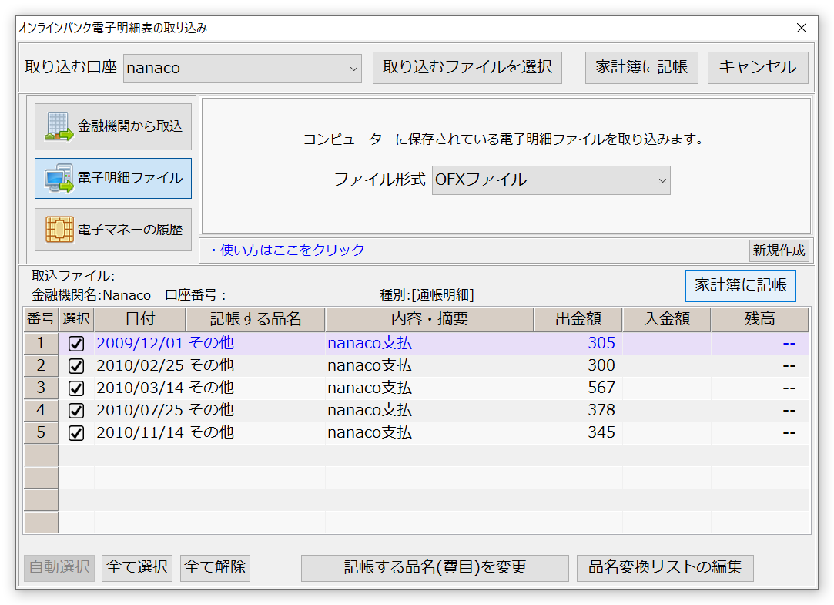Select the 金融機関から取込 (bank import) icon
Viewport: 834px width, 605px height.
point(112,127)
